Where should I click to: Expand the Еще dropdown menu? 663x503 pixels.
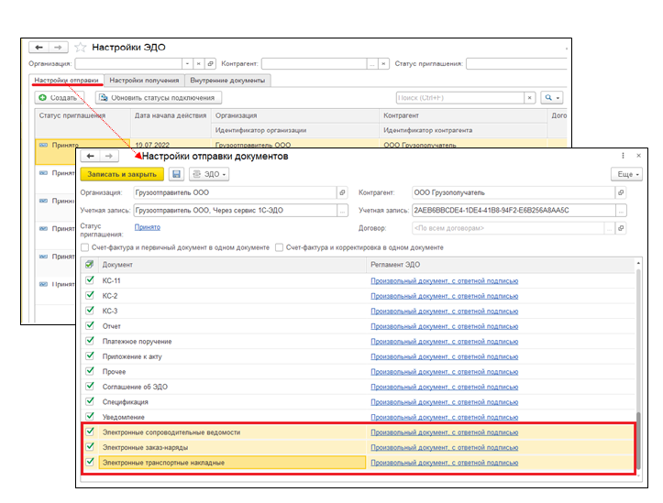click(625, 174)
